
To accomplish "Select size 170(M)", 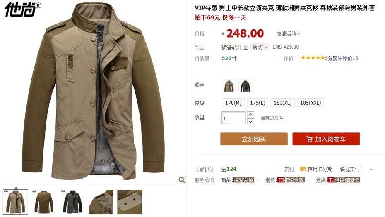I will (233, 103).
